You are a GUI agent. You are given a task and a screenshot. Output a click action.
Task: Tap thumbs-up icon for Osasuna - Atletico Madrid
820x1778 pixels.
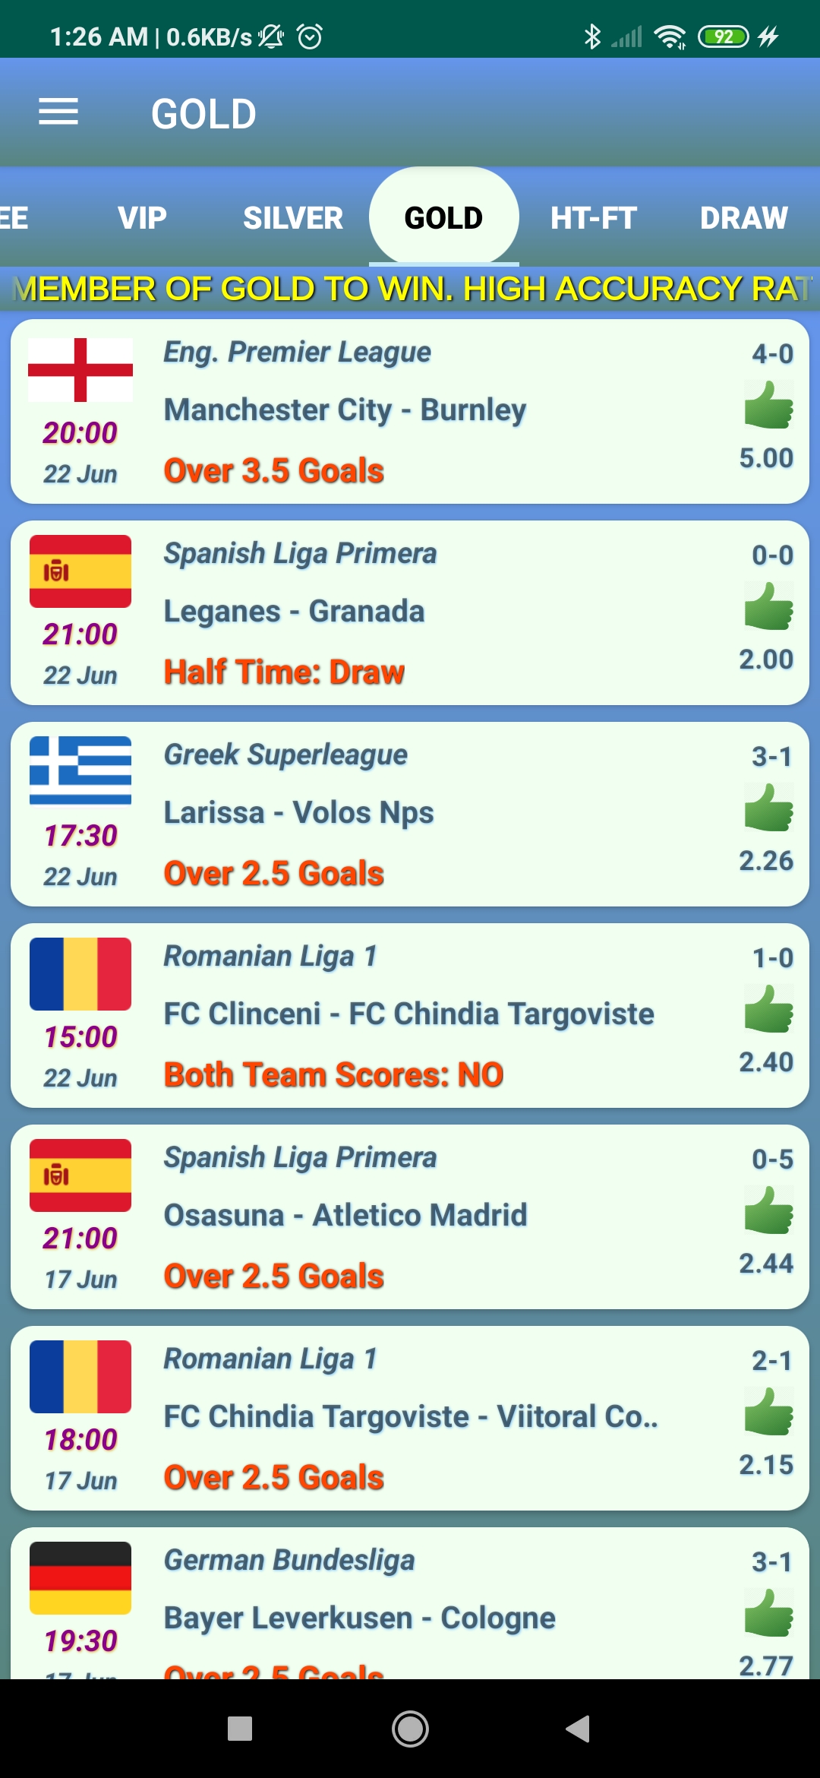click(x=768, y=1211)
